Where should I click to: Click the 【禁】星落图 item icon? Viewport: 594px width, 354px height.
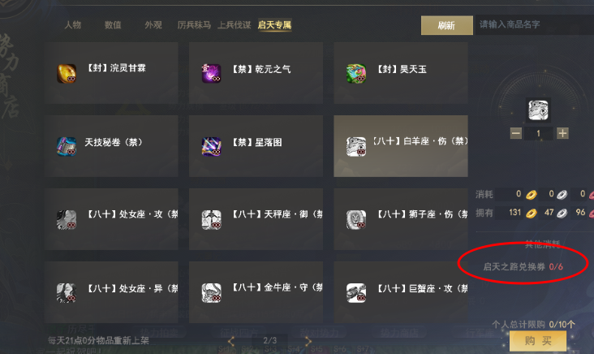point(211,146)
